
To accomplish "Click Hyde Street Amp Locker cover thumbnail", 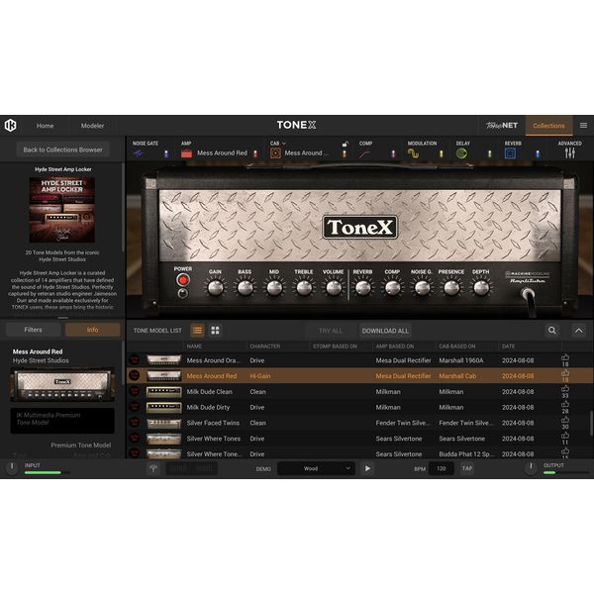I will coord(62,210).
